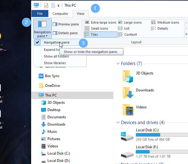188x164 pixels.
Task: Click the Local Disk (F:) usage bar
Action: tap(162, 152)
